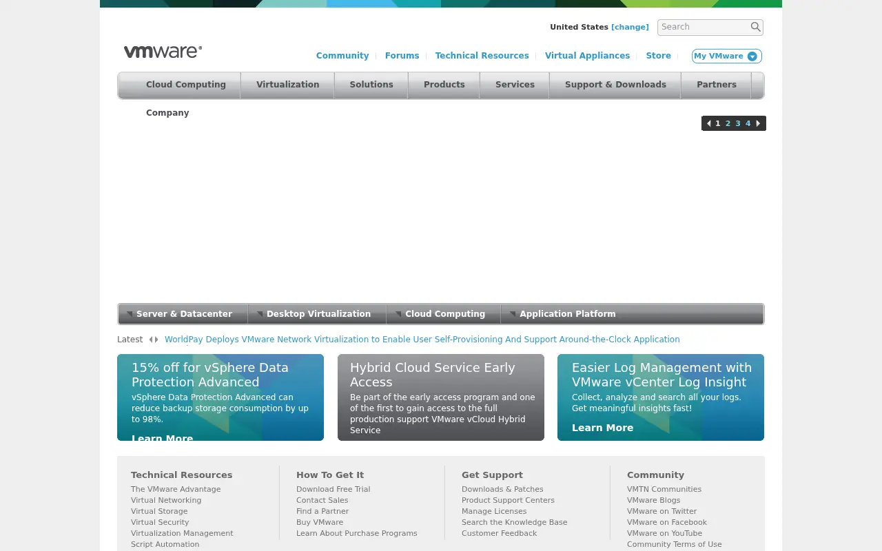The width and height of the screenshot is (882, 551).
Task: Open Search the Knowledge Base link
Action: click(x=515, y=522)
